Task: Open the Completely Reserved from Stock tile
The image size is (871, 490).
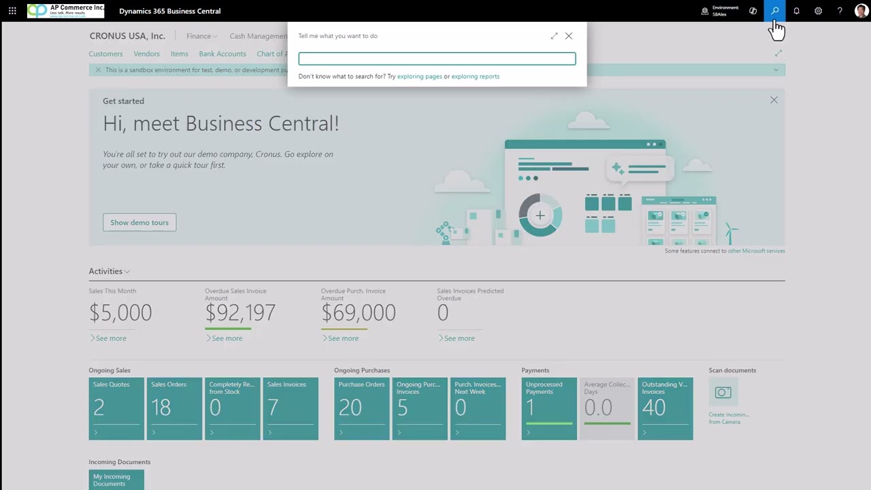Action: [x=233, y=408]
